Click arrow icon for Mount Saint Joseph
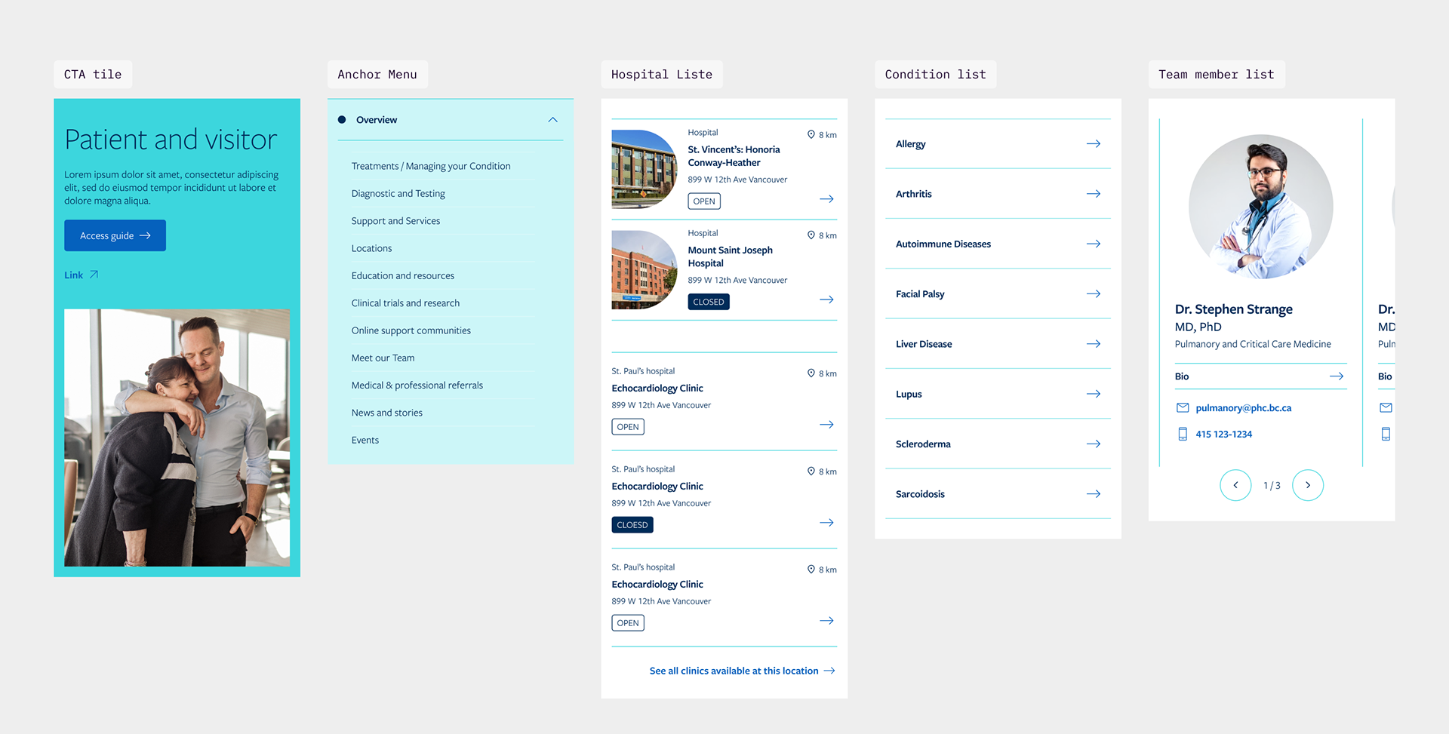The height and width of the screenshot is (734, 1449). (826, 299)
